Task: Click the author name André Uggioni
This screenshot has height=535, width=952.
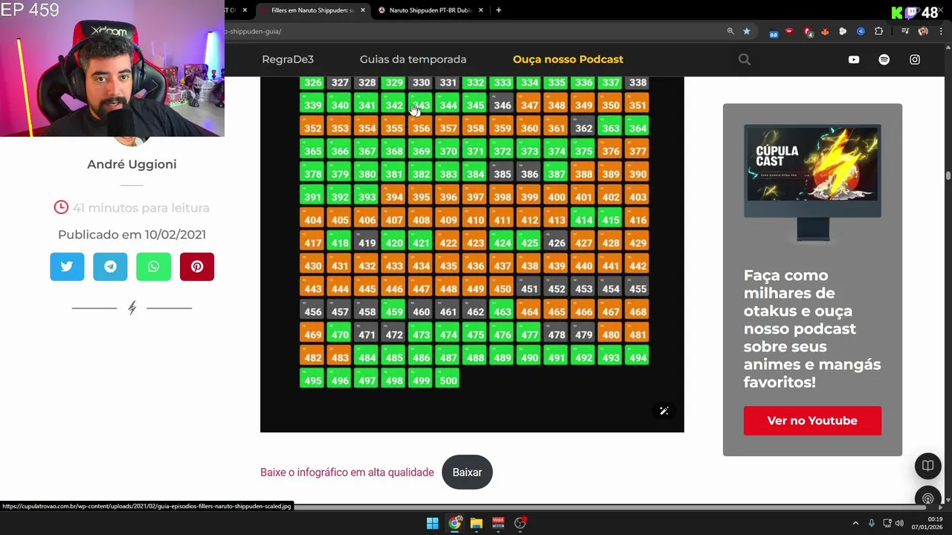Action: (x=132, y=164)
